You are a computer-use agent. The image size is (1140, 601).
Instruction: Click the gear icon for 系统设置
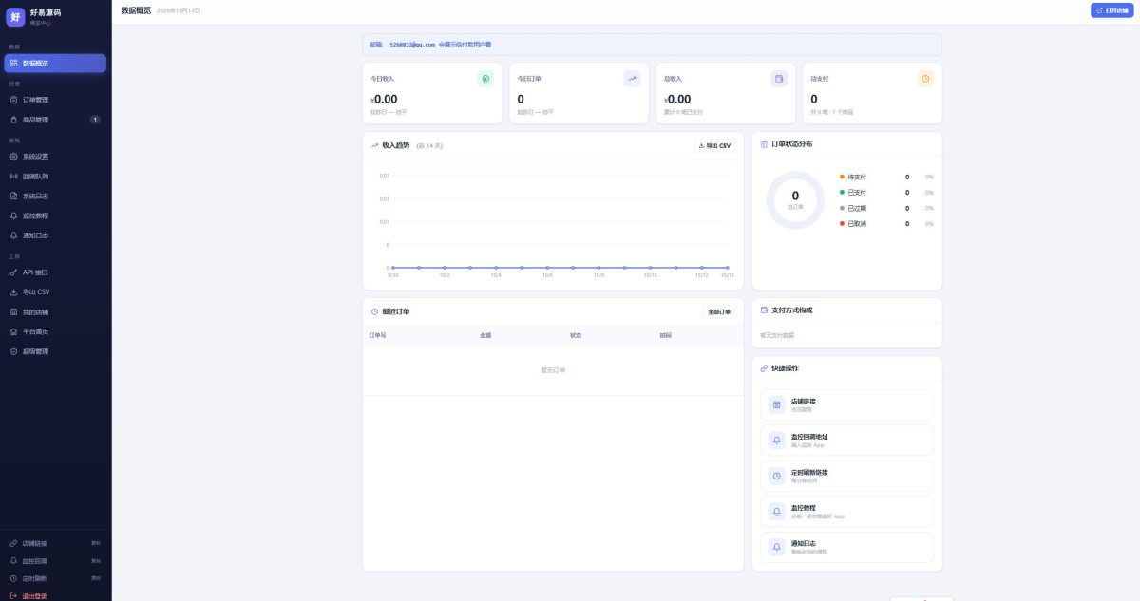click(13, 156)
